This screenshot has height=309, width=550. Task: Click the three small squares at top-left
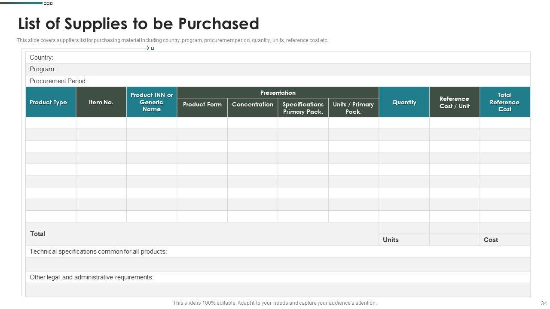coord(48,3)
